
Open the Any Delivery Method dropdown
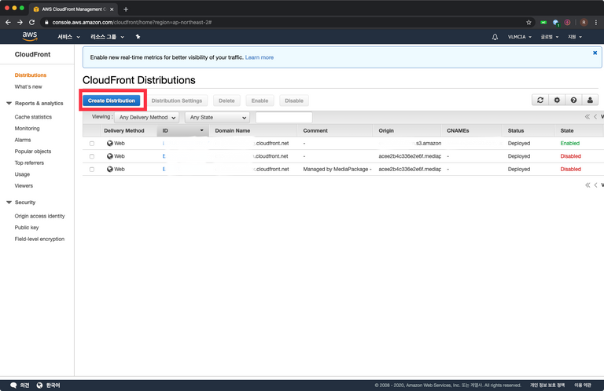point(147,118)
